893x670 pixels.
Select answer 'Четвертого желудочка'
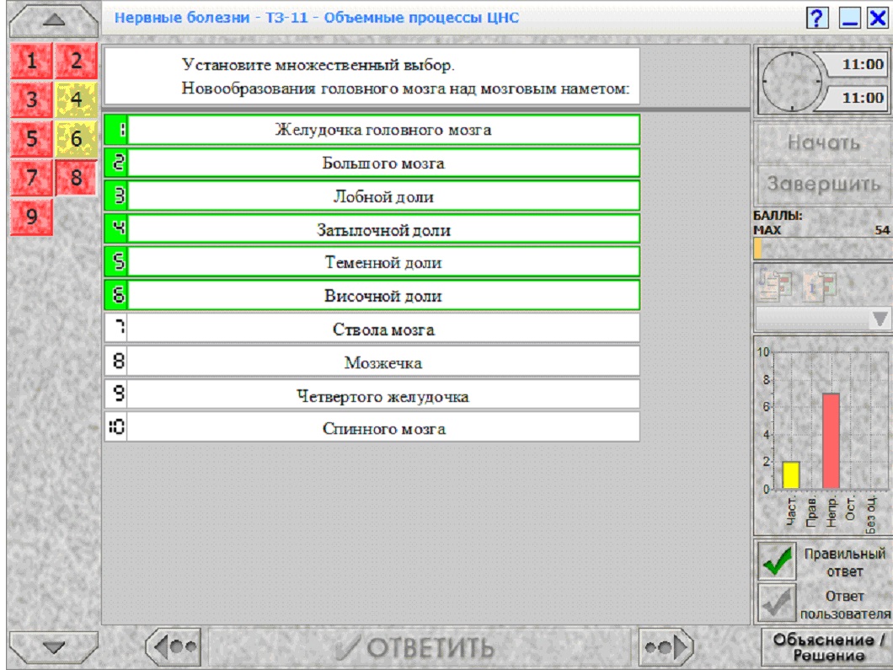[372, 395]
